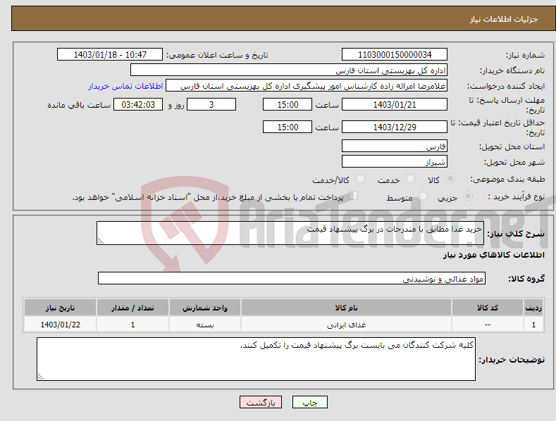Click the requester field غلامرضا امراله زاده
This screenshot has width=556, height=421.
point(307,86)
